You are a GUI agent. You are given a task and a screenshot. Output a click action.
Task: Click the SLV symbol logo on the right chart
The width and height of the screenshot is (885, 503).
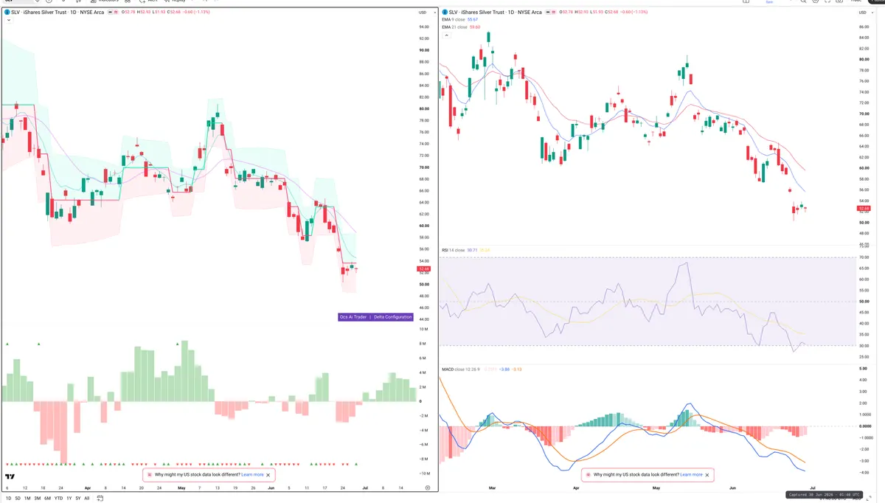pyautogui.click(x=445, y=13)
